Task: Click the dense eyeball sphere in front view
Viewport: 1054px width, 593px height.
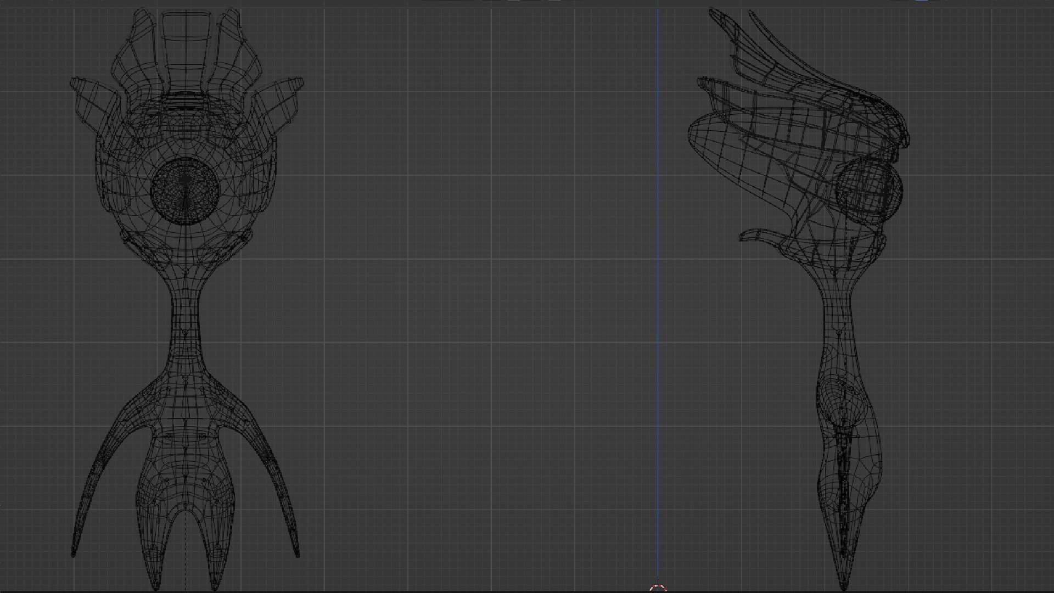Action: coord(186,191)
